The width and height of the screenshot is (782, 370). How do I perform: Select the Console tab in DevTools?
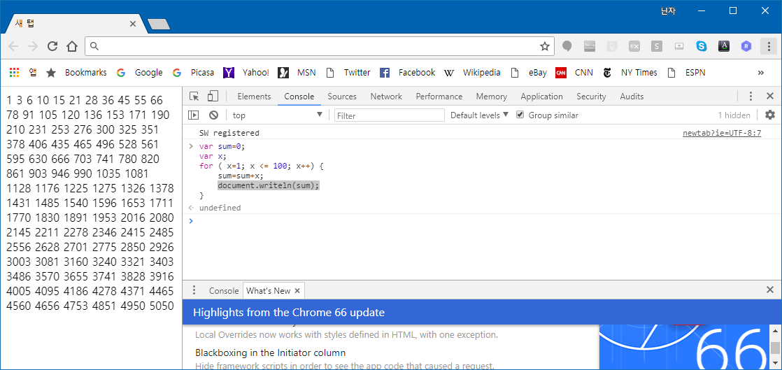(x=299, y=97)
